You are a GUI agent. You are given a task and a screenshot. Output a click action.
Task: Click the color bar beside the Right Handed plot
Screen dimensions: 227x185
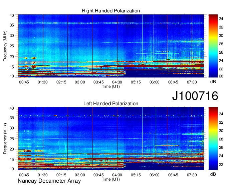pyautogui.click(x=213, y=46)
